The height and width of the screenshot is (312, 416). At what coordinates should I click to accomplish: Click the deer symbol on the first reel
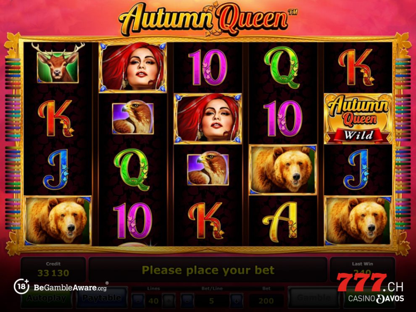58,64
